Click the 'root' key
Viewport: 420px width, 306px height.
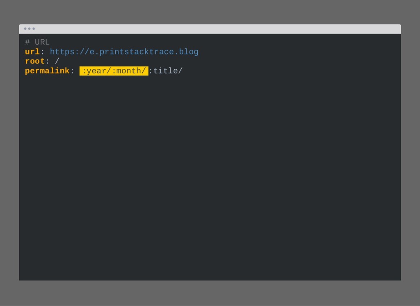tap(35, 62)
